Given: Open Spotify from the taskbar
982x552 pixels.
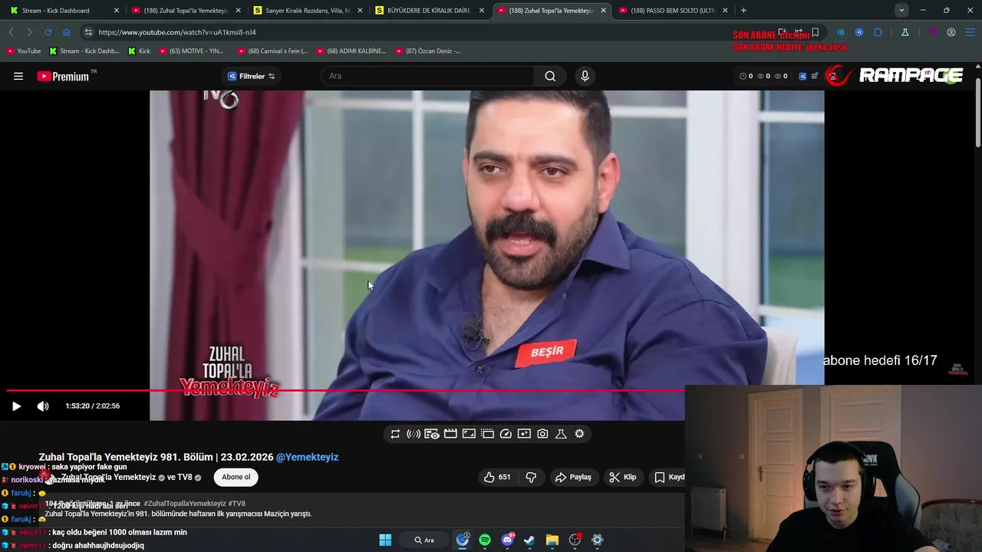Looking at the screenshot, I should [485, 540].
